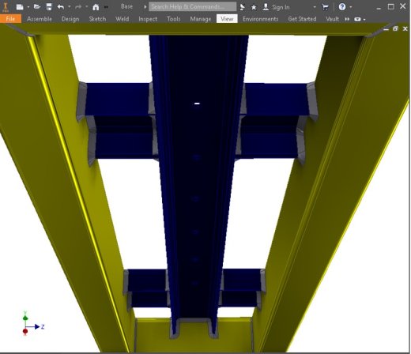This screenshot has height=354, width=411.
Task: Click the favorites star icon
Action: (x=254, y=7)
